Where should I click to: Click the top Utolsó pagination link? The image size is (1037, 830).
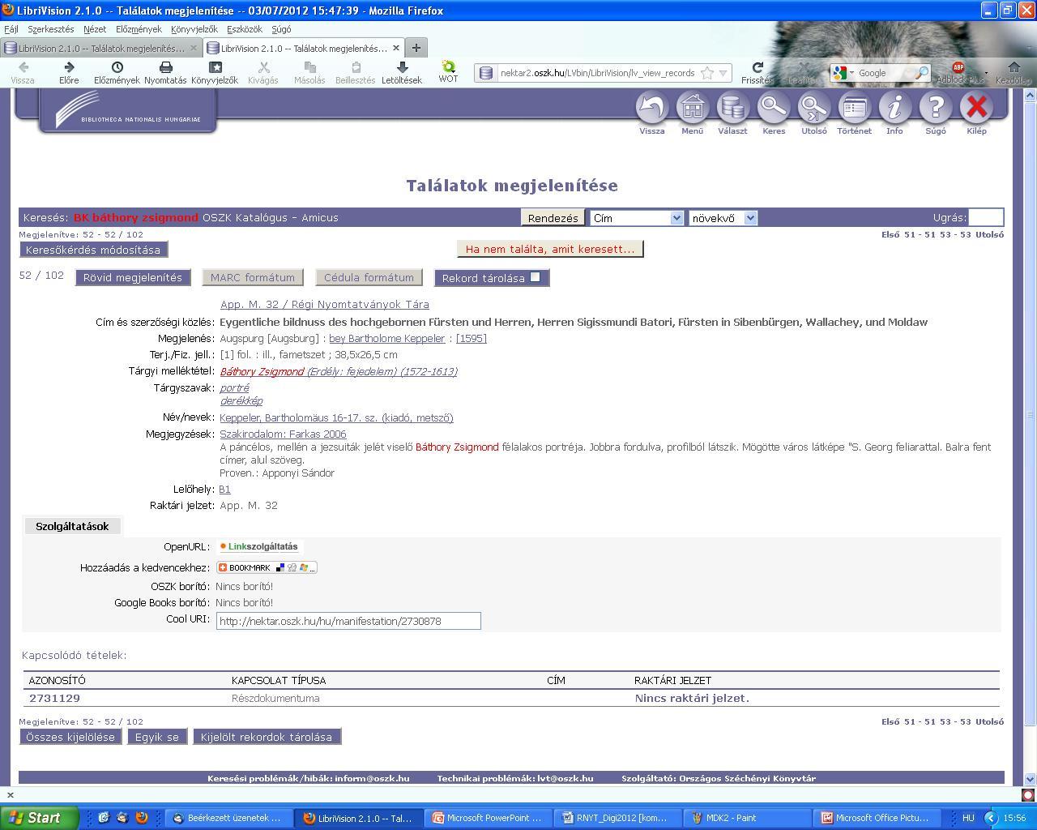tap(989, 234)
